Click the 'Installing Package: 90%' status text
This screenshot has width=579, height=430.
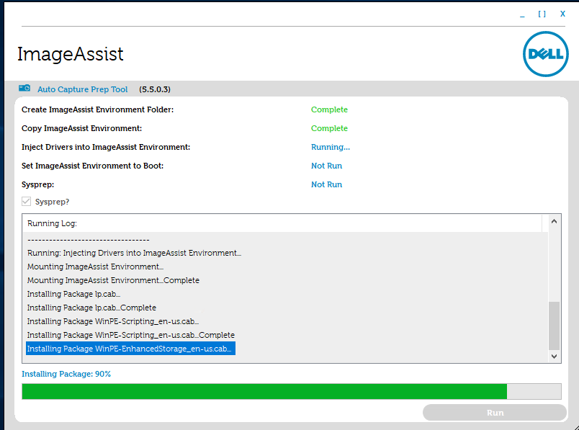[x=66, y=374]
